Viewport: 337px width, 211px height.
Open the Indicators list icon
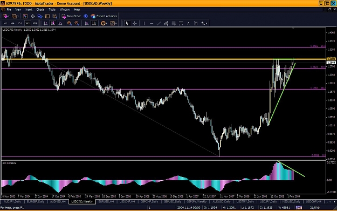pos(103,23)
